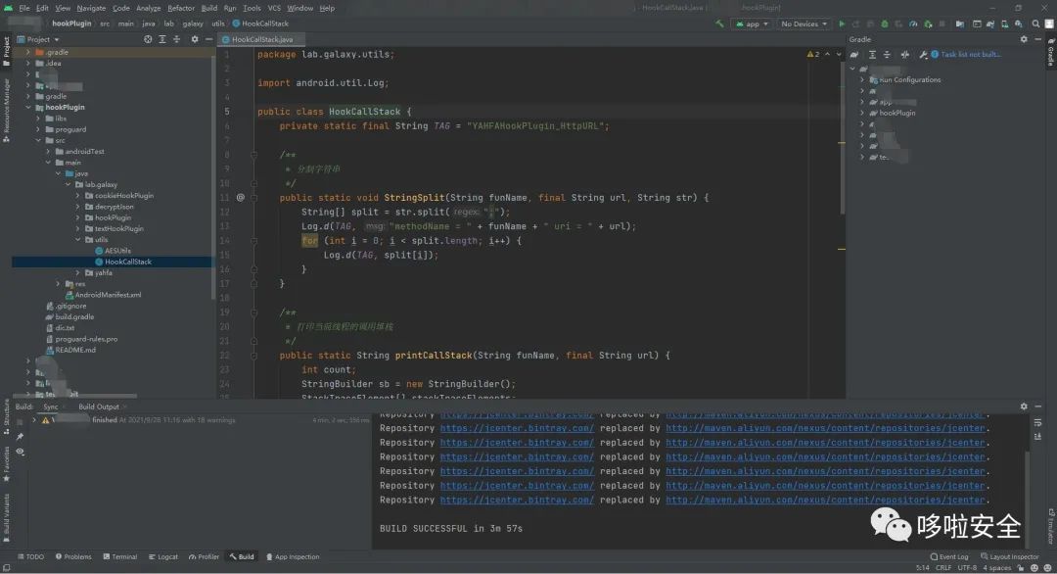Open Gradle panel gear settings

pyautogui.click(x=1024, y=39)
